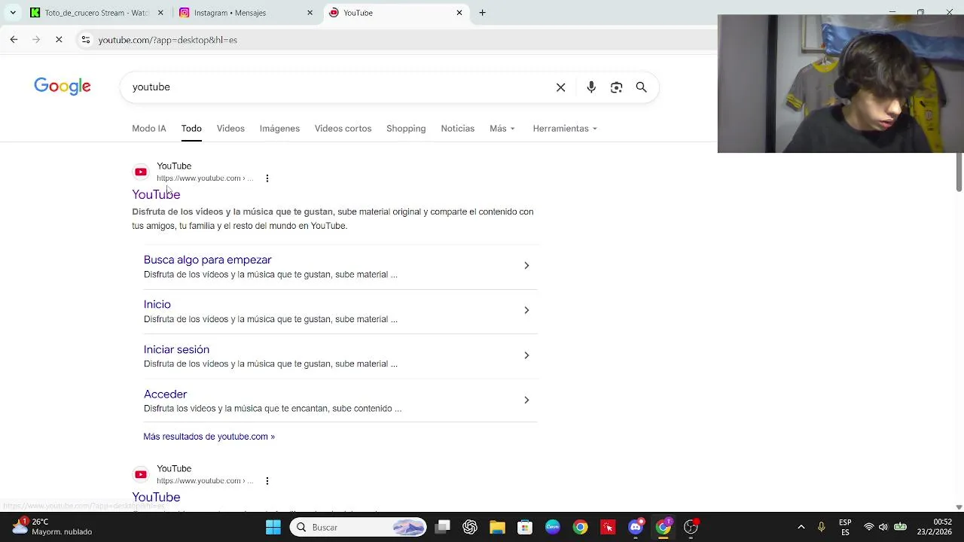Close the YouTube browser tab
Image resolution: width=964 pixels, height=542 pixels.
(x=459, y=13)
